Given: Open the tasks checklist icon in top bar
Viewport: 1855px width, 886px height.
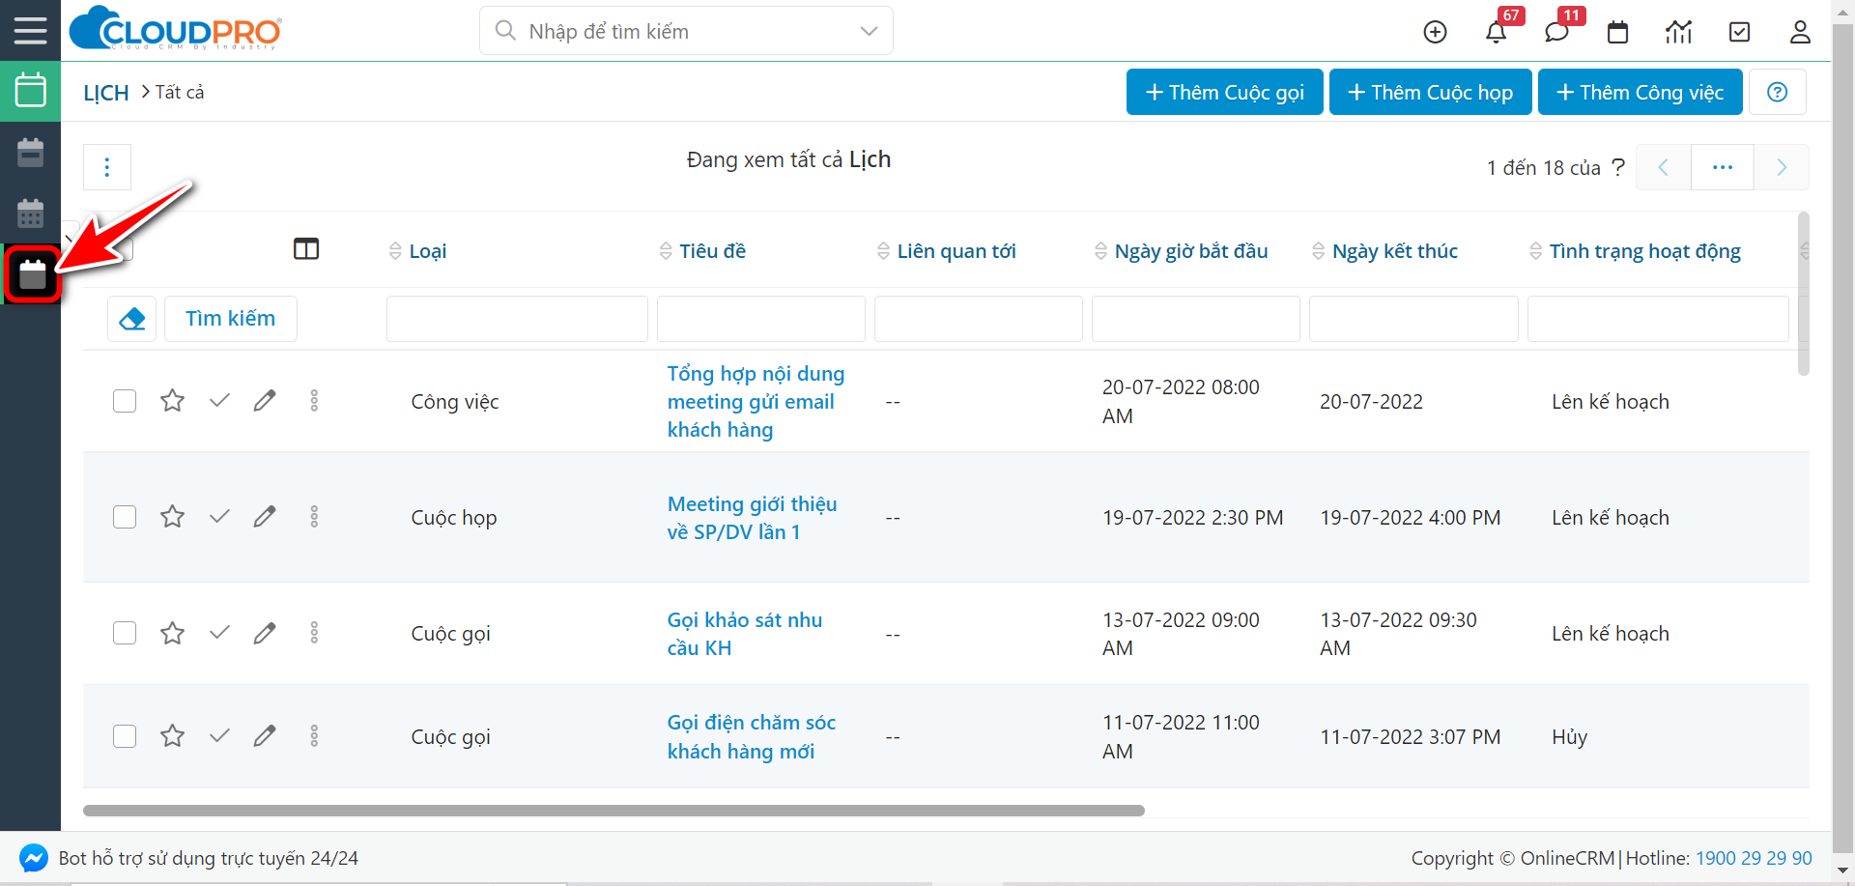Looking at the screenshot, I should point(1739,32).
